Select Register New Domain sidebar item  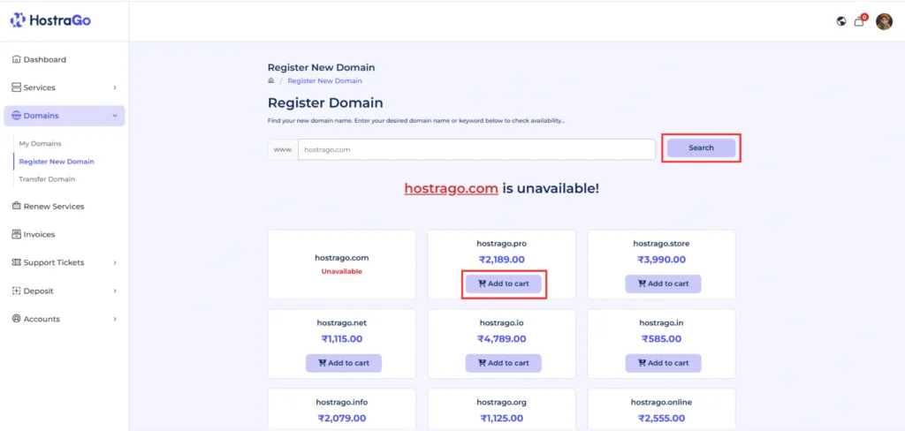pyautogui.click(x=57, y=162)
